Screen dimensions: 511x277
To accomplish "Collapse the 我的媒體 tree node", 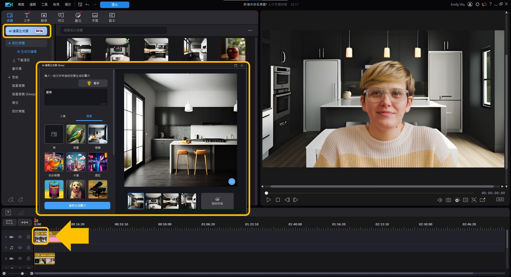I will [9, 43].
